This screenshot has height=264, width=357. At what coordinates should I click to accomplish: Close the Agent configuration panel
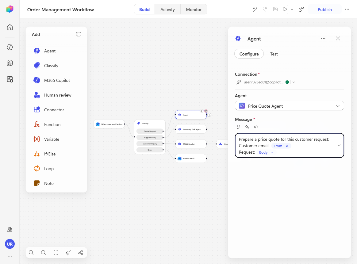tap(338, 38)
